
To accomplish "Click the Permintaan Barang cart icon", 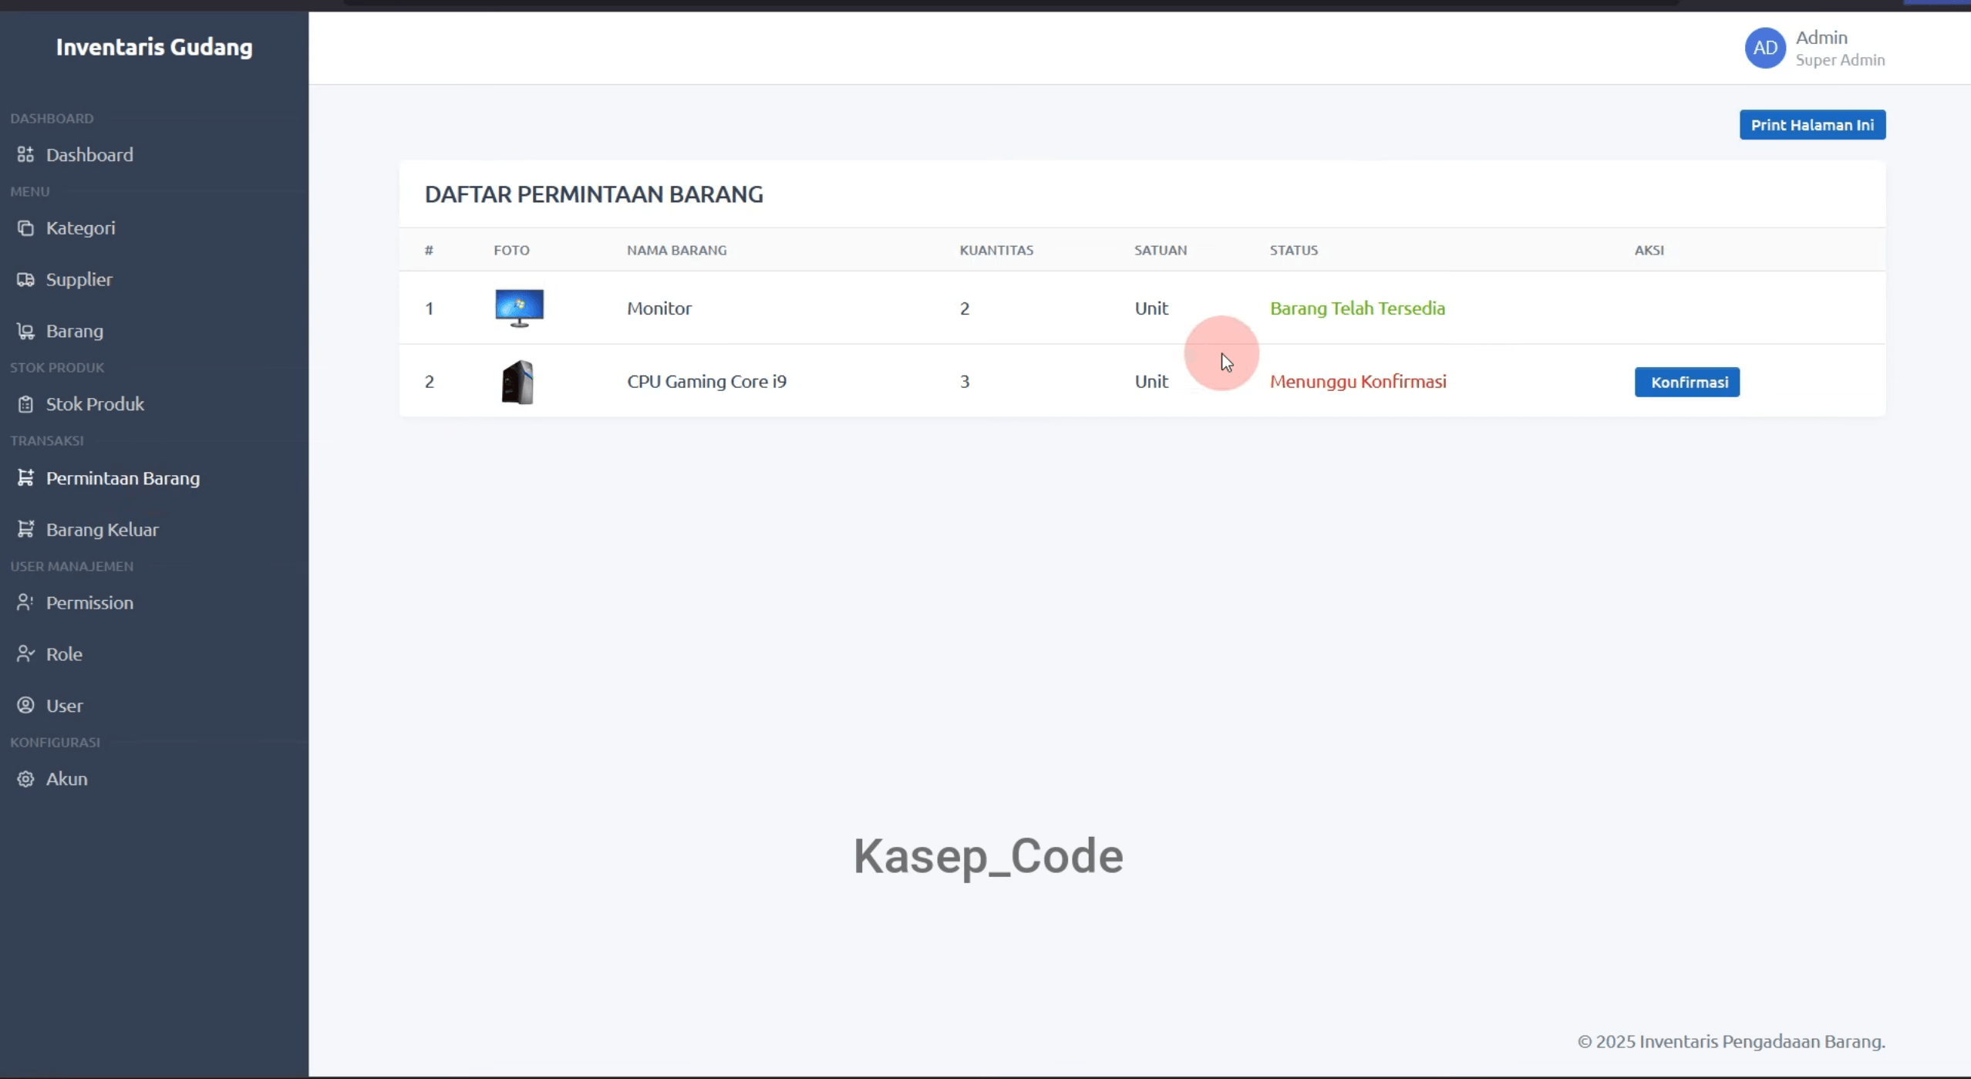I will coord(25,477).
